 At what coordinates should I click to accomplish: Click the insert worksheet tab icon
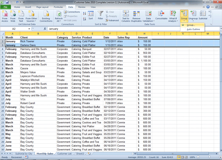89,154
